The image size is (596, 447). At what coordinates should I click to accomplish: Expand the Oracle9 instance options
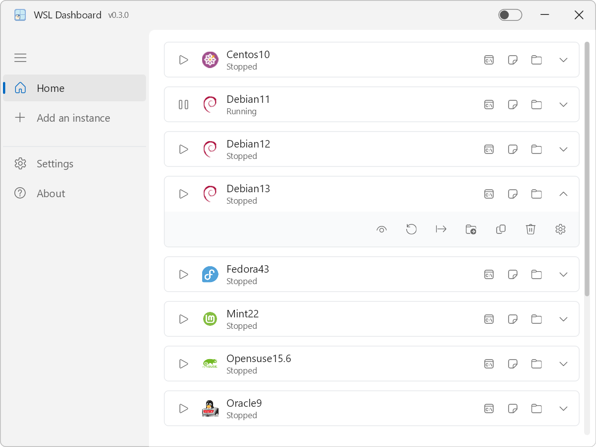pos(563,408)
